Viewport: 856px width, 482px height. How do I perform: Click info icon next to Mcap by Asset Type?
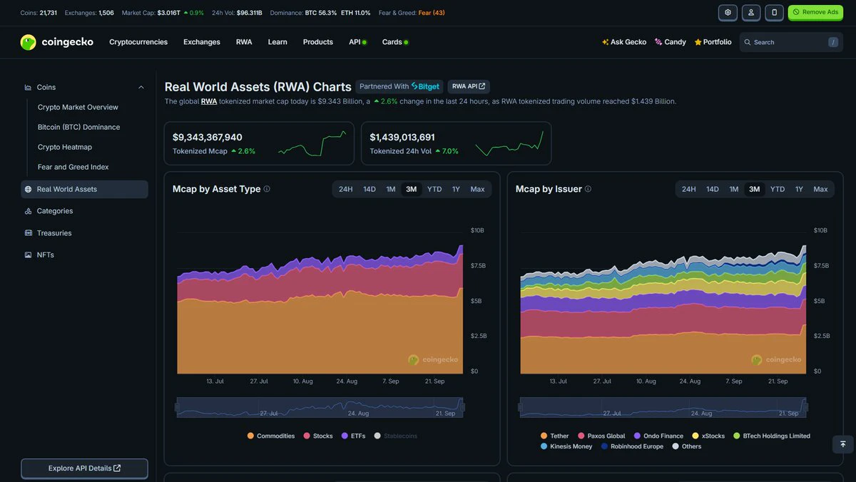coord(267,189)
